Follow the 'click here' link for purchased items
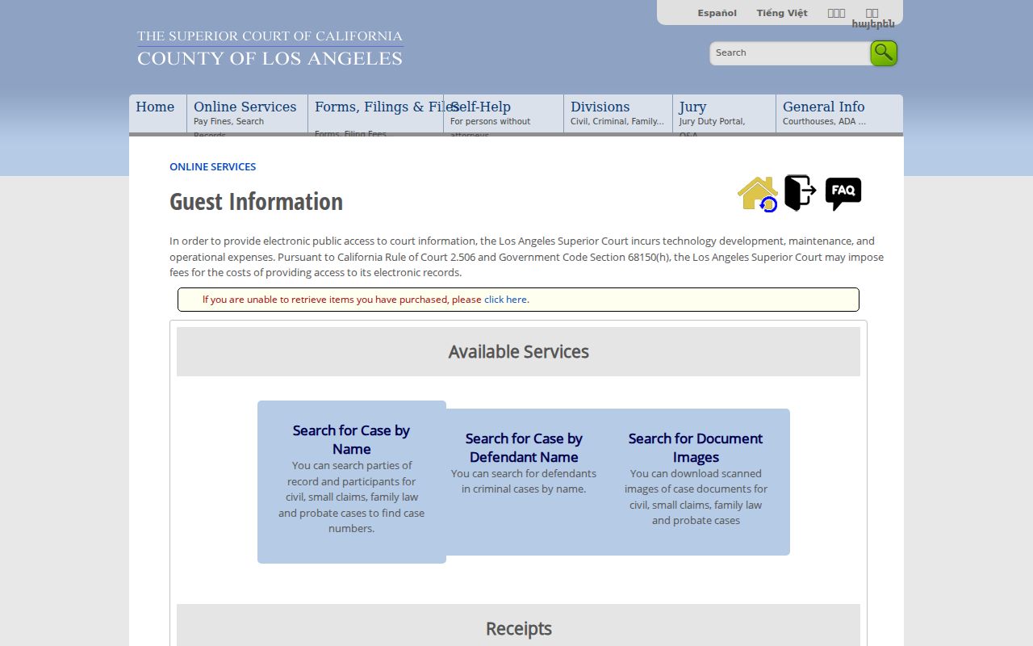Screen dimensions: 1033x646 pyautogui.click(x=505, y=300)
